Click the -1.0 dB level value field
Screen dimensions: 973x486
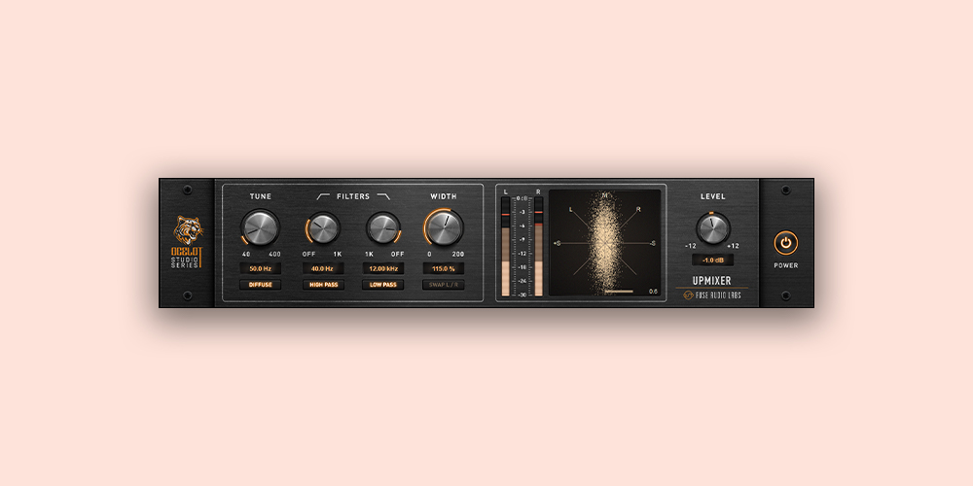(x=713, y=260)
